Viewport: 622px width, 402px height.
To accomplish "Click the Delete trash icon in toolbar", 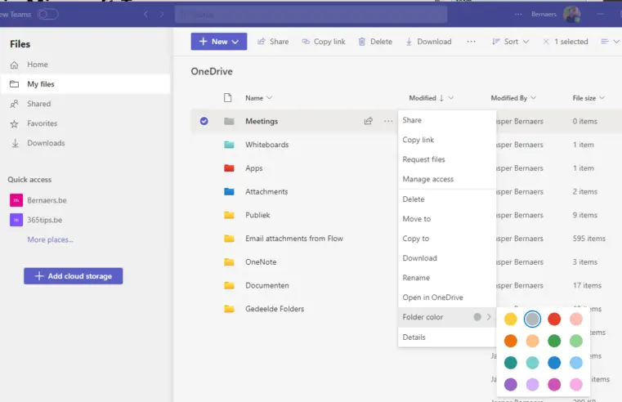I will click(362, 42).
